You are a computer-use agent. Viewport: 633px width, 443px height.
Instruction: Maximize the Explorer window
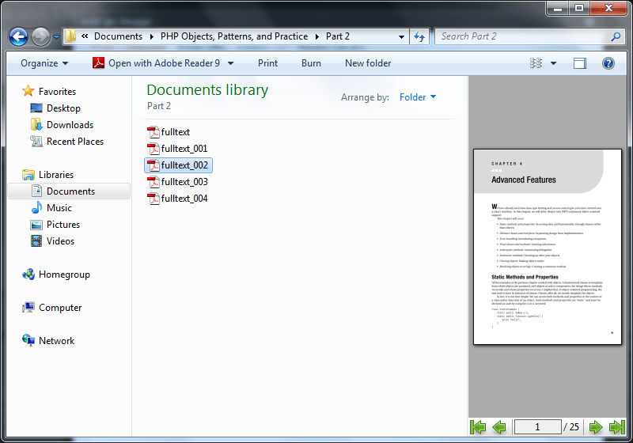pyautogui.click(x=579, y=8)
